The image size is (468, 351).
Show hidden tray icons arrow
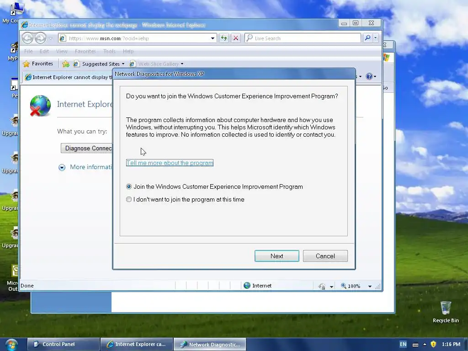click(425, 344)
